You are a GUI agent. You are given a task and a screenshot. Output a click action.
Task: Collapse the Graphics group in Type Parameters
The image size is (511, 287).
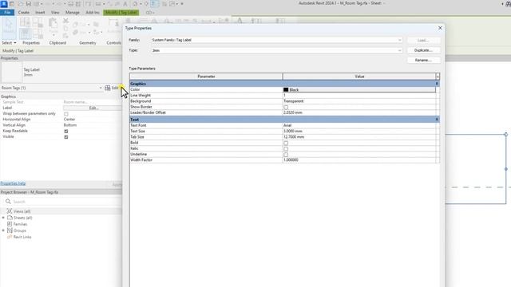pos(437,84)
